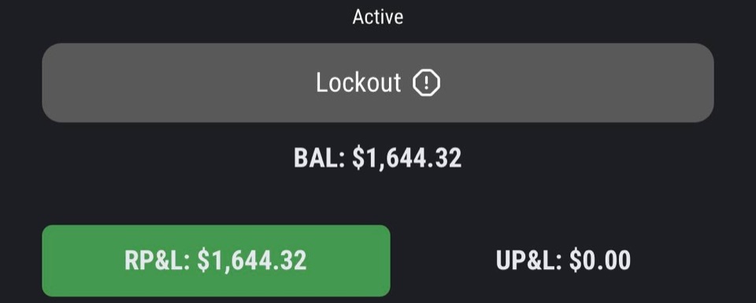Click the account balance readout line

click(378, 158)
